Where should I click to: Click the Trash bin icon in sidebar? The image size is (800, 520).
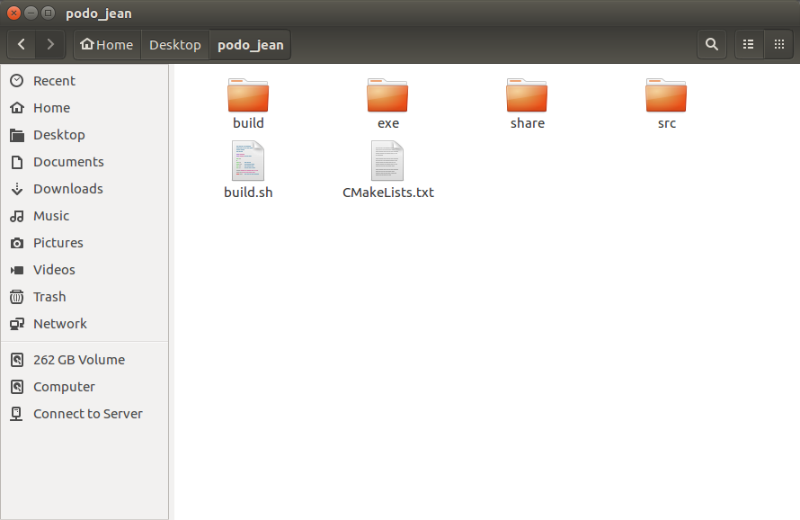point(17,297)
